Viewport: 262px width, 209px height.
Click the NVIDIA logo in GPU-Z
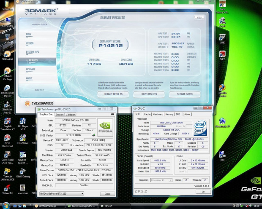click(x=105, y=128)
